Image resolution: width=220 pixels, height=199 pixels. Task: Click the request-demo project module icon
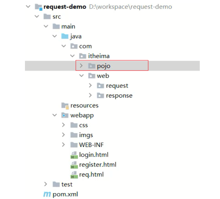[x=38, y=7]
